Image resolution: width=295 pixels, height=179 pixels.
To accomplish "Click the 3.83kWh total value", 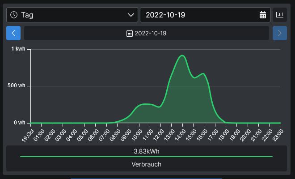I will pos(147,151).
